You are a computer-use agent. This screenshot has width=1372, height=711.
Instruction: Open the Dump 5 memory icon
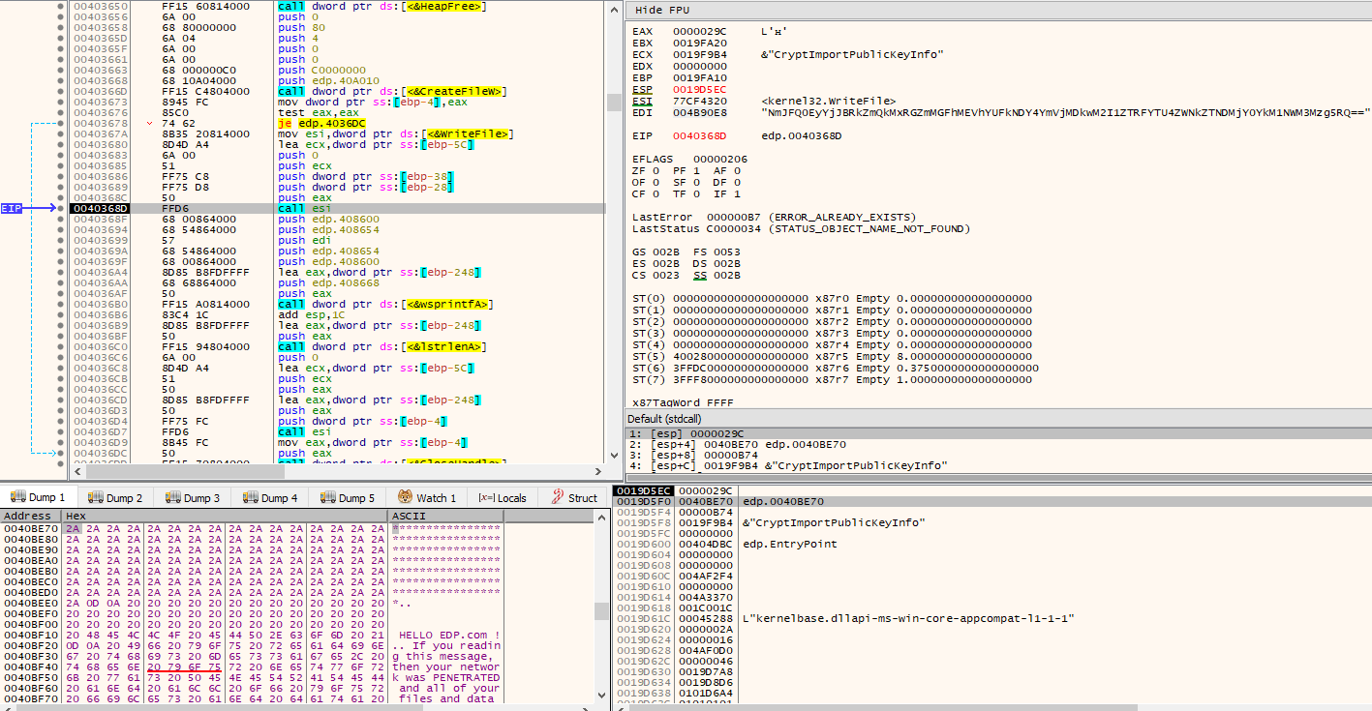coord(328,497)
